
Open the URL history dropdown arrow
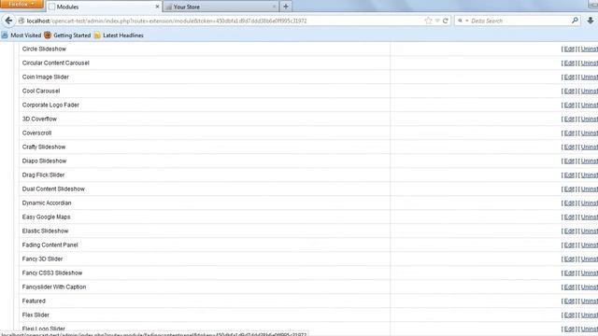[437, 21]
